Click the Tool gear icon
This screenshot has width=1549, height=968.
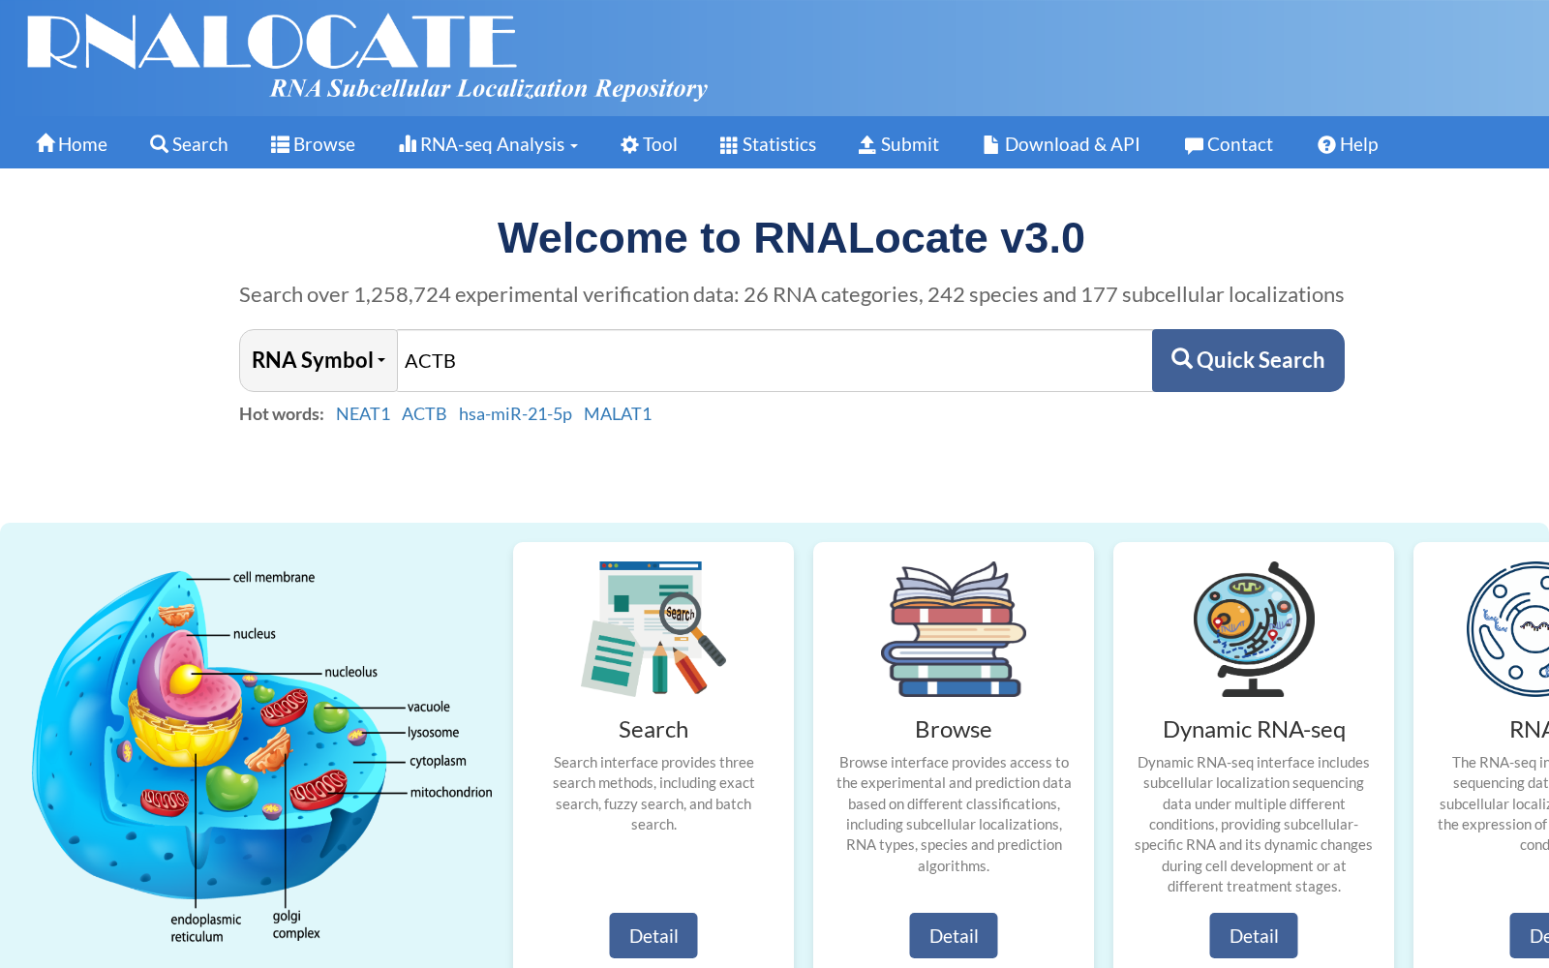tap(630, 144)
